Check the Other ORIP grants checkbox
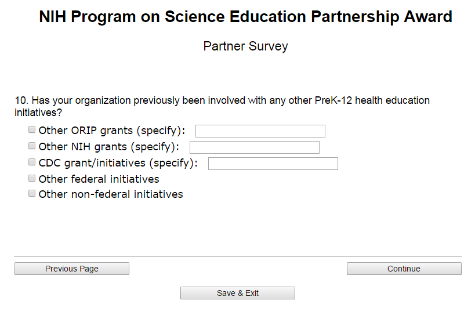The height and width of the screenshot is (322, 475). click(x=32, y=130)
